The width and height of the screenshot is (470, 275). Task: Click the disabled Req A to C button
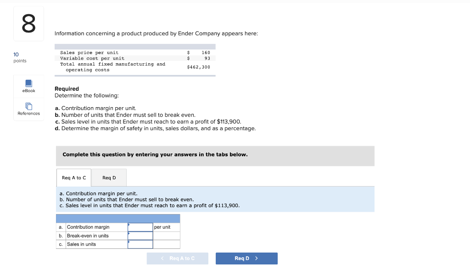tap(178, 258)
